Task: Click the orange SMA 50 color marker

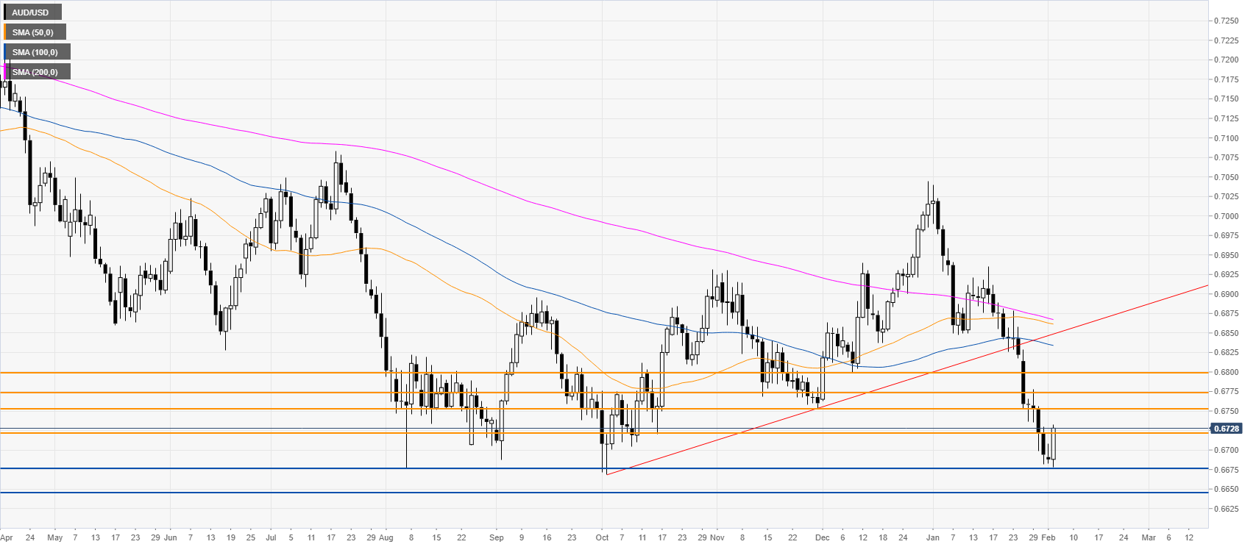Action: (x=5, y=32)
